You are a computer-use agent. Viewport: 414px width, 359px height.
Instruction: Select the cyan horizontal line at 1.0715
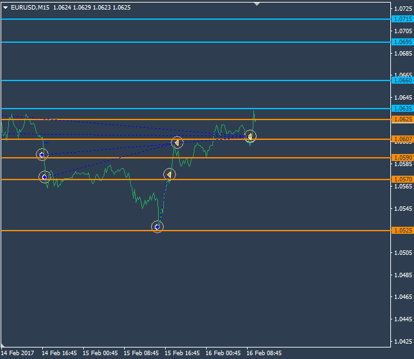[196, 19]
